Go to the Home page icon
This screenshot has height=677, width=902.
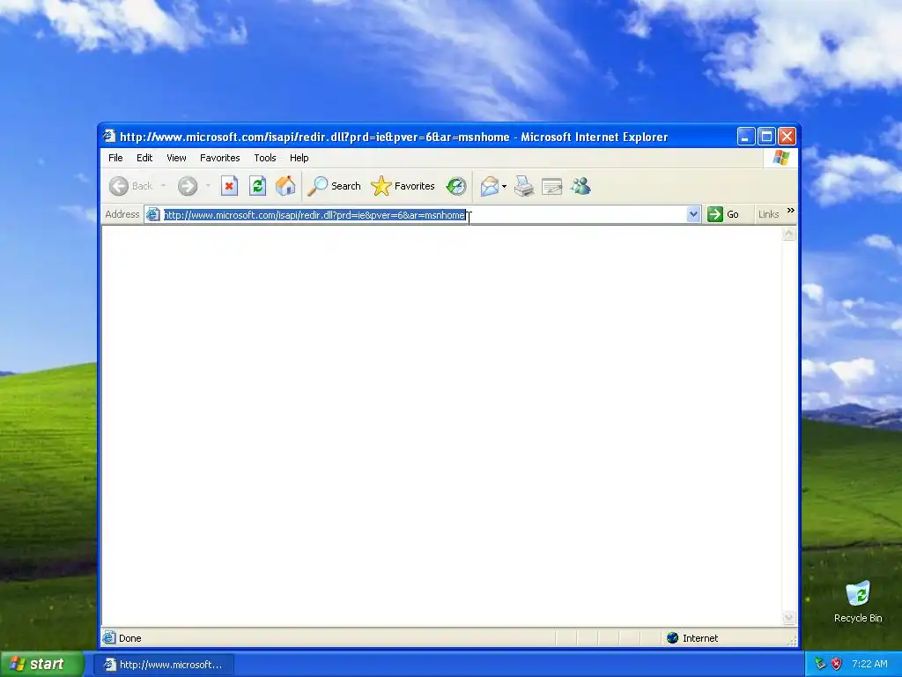(x=285, y=186)
